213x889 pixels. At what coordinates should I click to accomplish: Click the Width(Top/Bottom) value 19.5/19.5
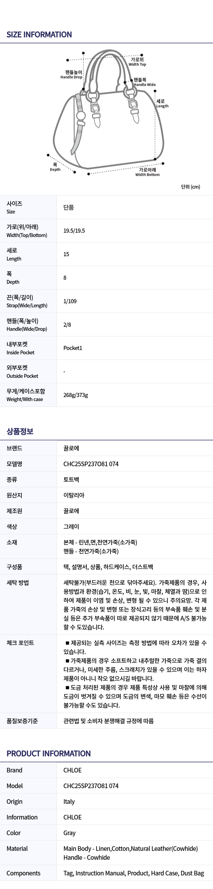coord(74,231)
